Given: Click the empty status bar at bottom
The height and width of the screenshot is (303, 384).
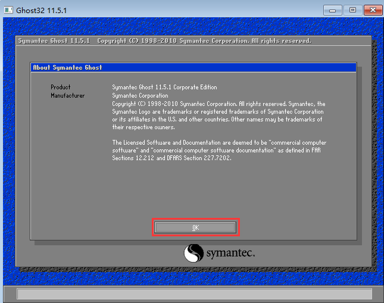Looking at the screenshot, I should 194,293.
